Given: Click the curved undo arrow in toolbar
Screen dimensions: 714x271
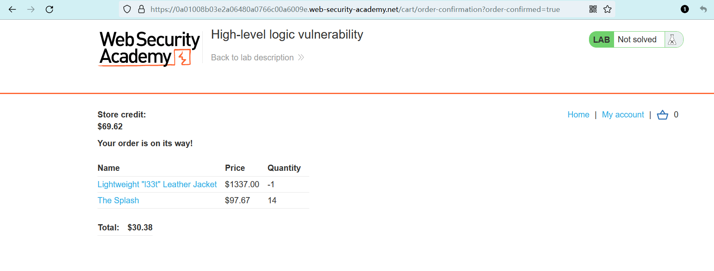Looking at the screenshot, I should [x=703, y=9].
